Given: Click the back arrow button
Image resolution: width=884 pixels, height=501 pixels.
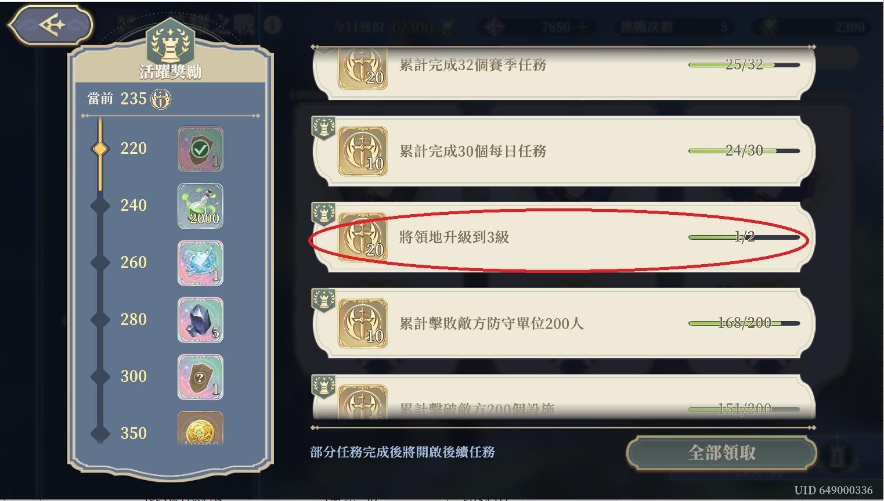Looking at the screenshot, I should point(50,25).
